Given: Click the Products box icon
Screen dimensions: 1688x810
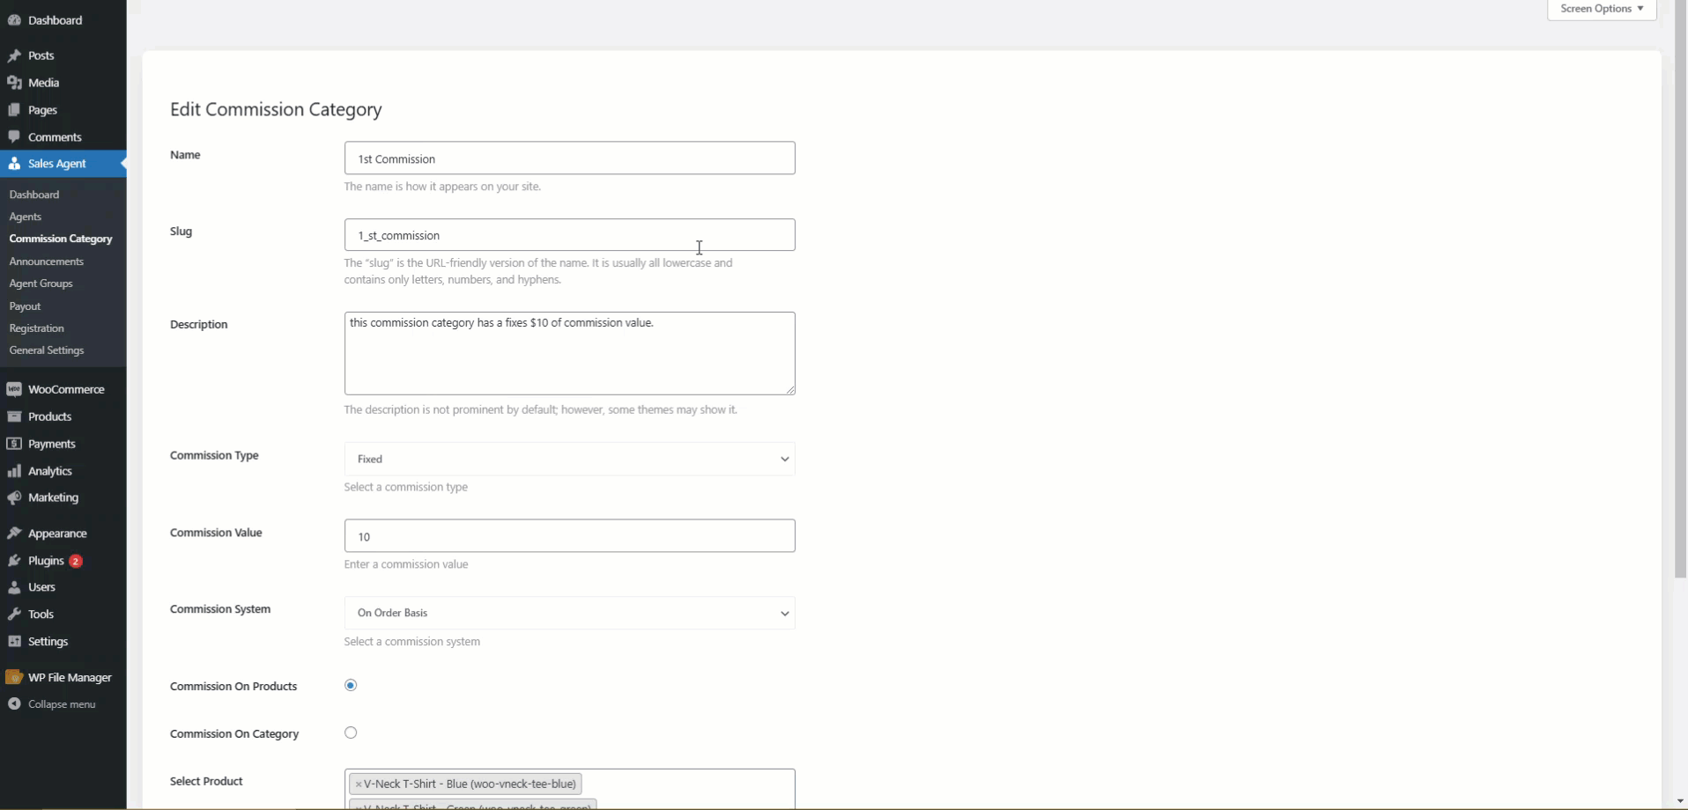Looking at the screenshot, I should (14, 416).
